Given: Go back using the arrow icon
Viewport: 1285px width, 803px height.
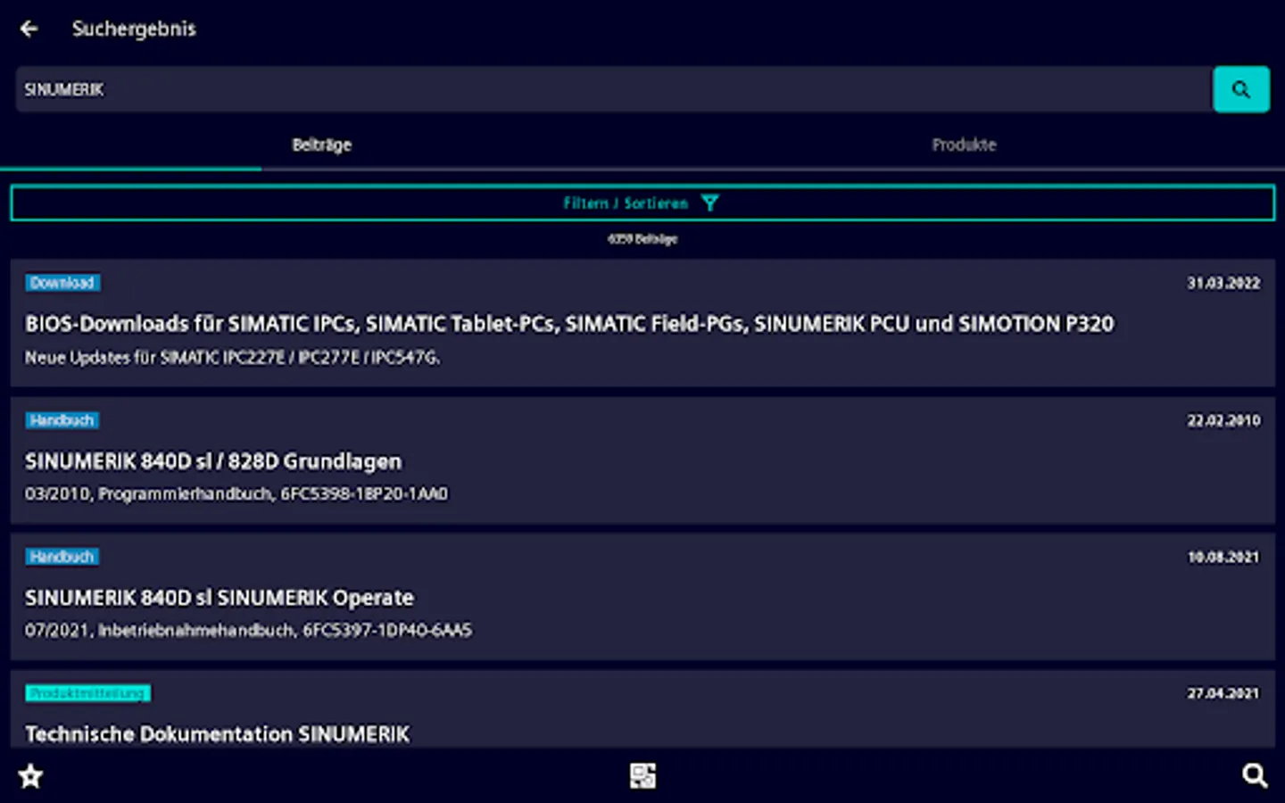Looking at the screenshot, I should 29,29.
